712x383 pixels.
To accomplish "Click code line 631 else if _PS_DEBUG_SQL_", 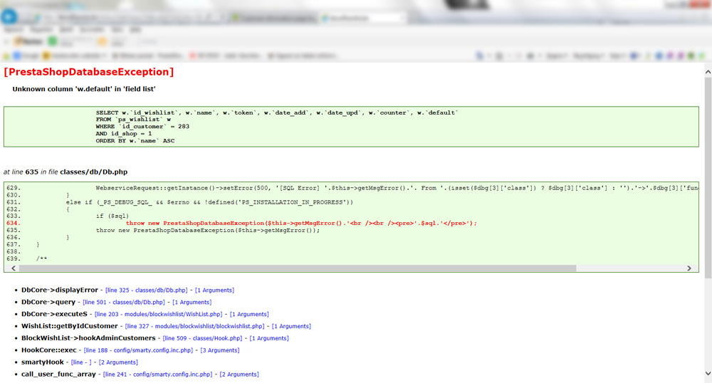I will [209, 202].
